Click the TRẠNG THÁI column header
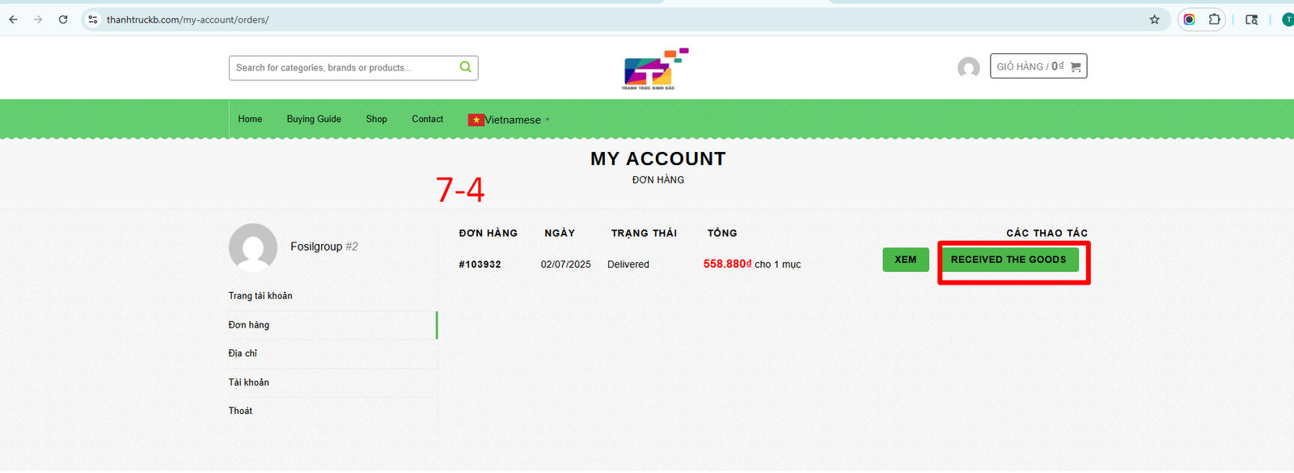Viewport: 1294px width, 473px height. pos(644,233)
